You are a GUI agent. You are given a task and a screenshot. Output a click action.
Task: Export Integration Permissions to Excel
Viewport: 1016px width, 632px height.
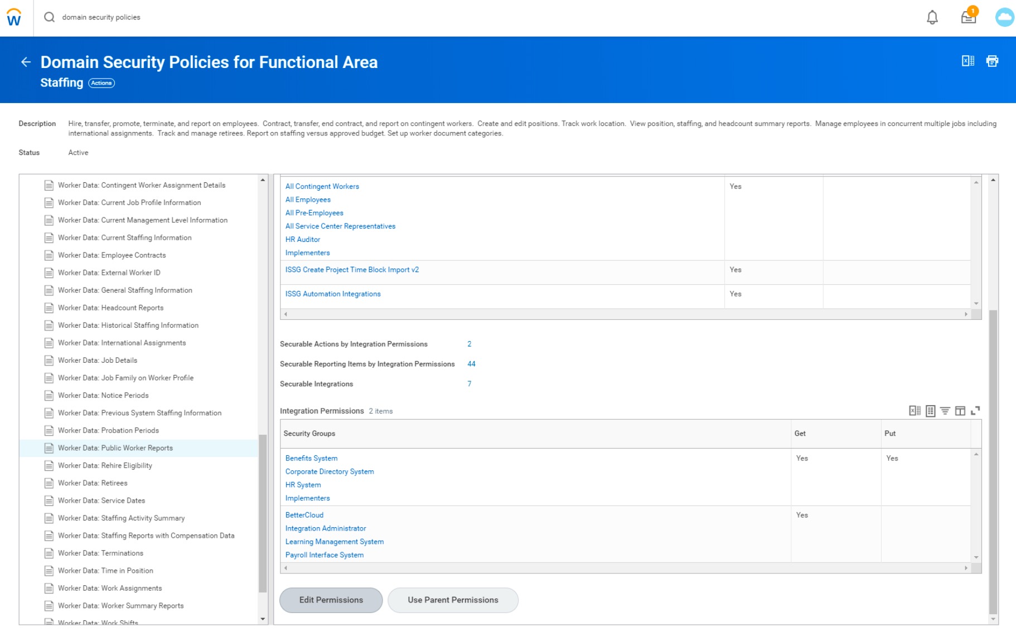(x=913, y=411)
